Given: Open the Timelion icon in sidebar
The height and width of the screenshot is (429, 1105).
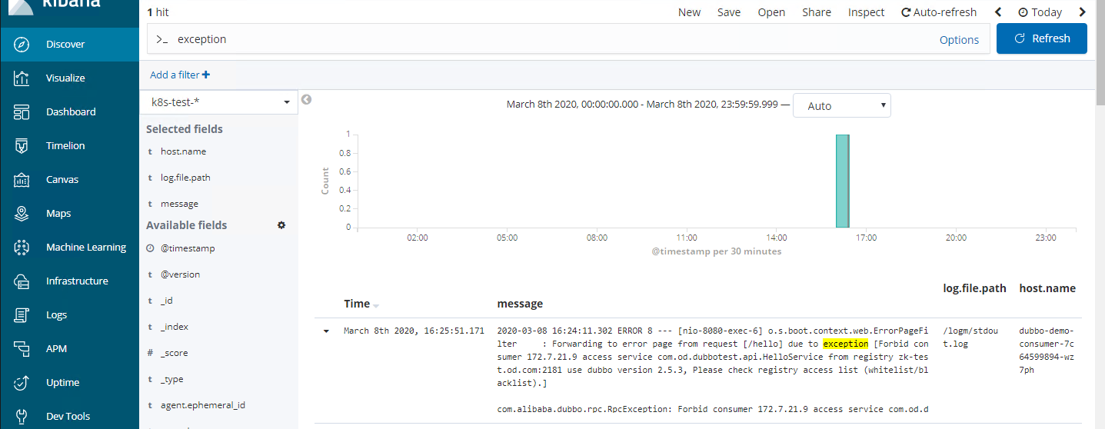Looking at the screenshot, I should (22, 146).
